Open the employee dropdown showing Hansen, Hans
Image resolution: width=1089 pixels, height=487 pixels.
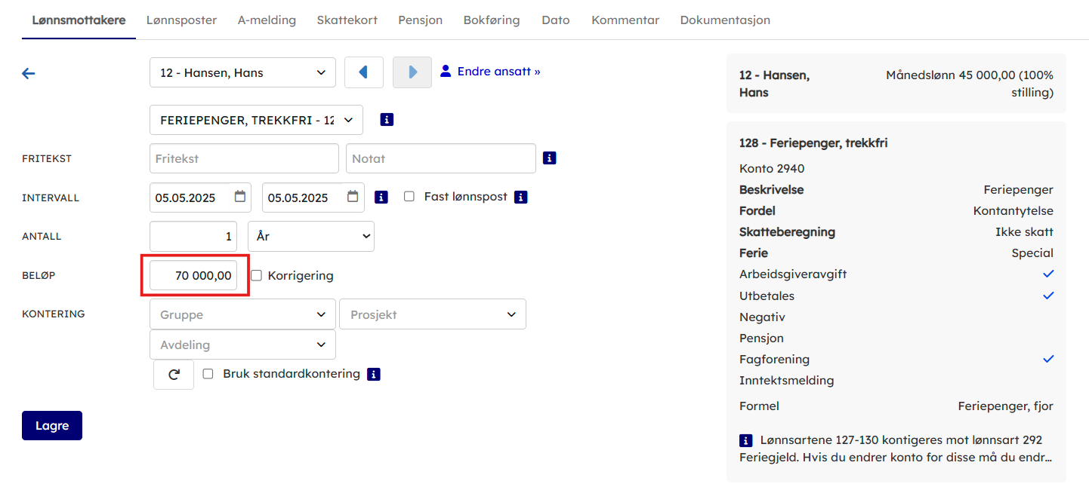coord(242,73)
